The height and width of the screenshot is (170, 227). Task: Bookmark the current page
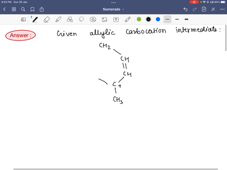pyautogui.click(x=32, y=9)
